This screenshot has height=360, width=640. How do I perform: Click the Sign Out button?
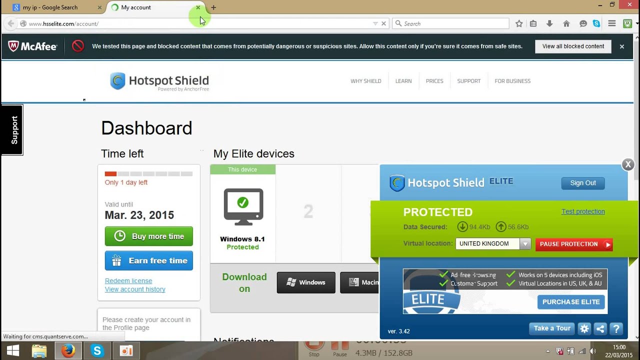[583, 183]
